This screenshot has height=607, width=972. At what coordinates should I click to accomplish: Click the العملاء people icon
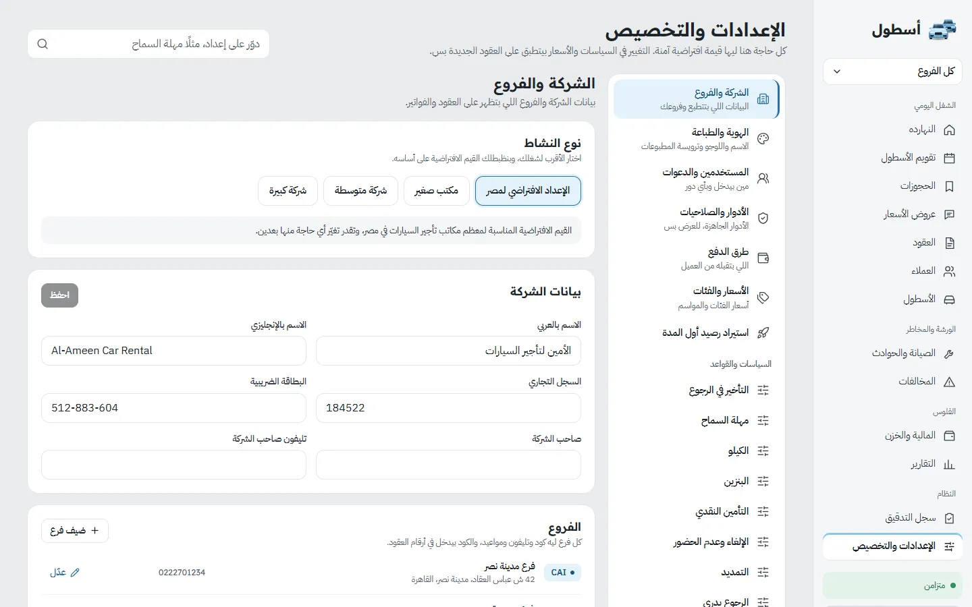[949, 271]
